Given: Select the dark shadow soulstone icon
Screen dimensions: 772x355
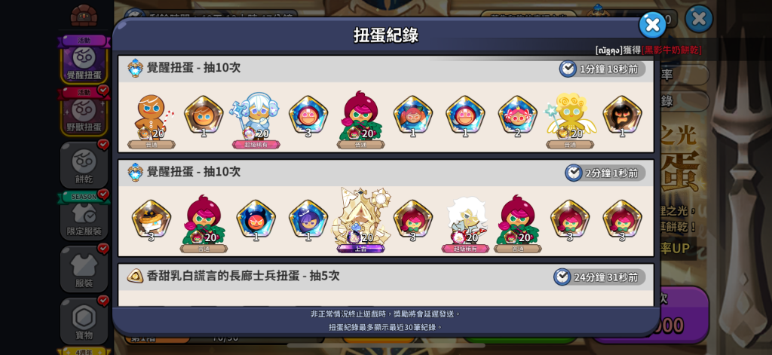Looking at the screenshot, I should coord(622,116).
